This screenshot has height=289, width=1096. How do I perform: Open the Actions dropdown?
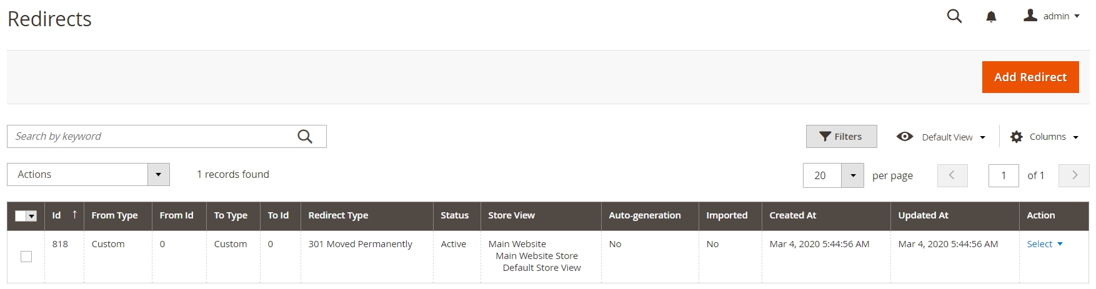pyautogui.click(x=88, y=175)
